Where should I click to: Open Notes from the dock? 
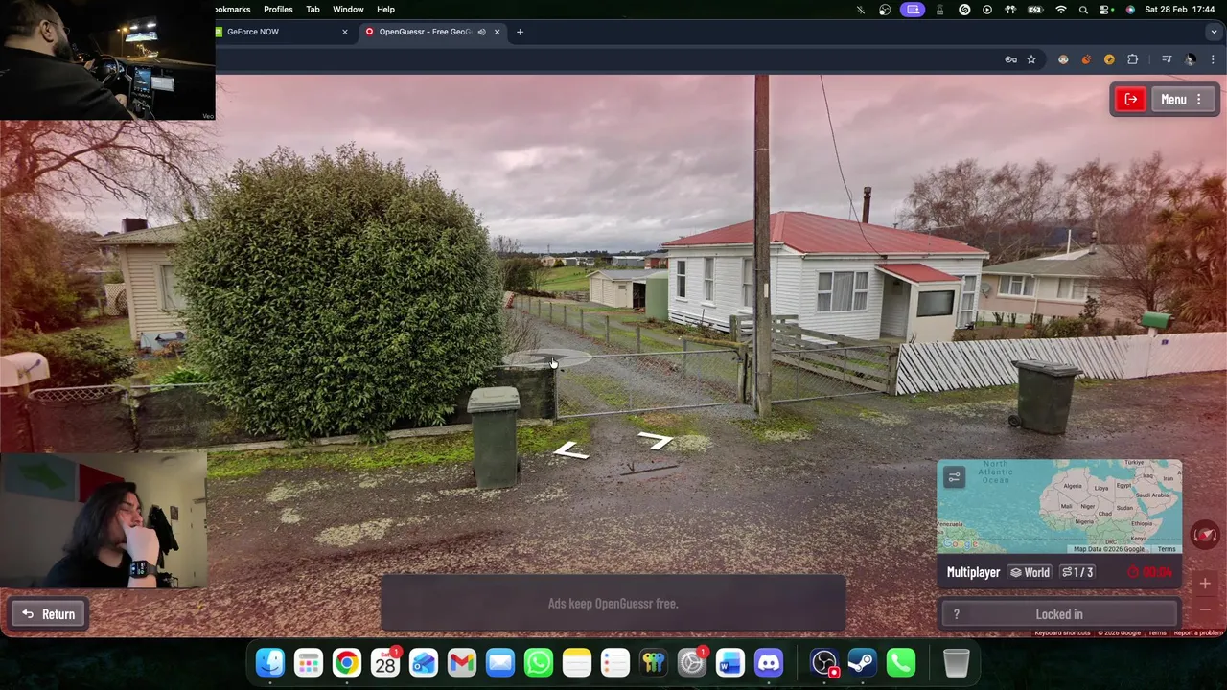click(577, 662)
